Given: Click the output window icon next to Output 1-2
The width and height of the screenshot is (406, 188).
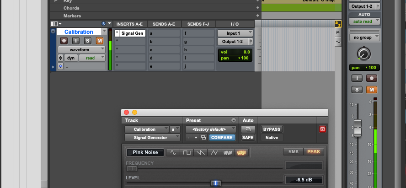Looking at the screenshot, I should point(251,42).
